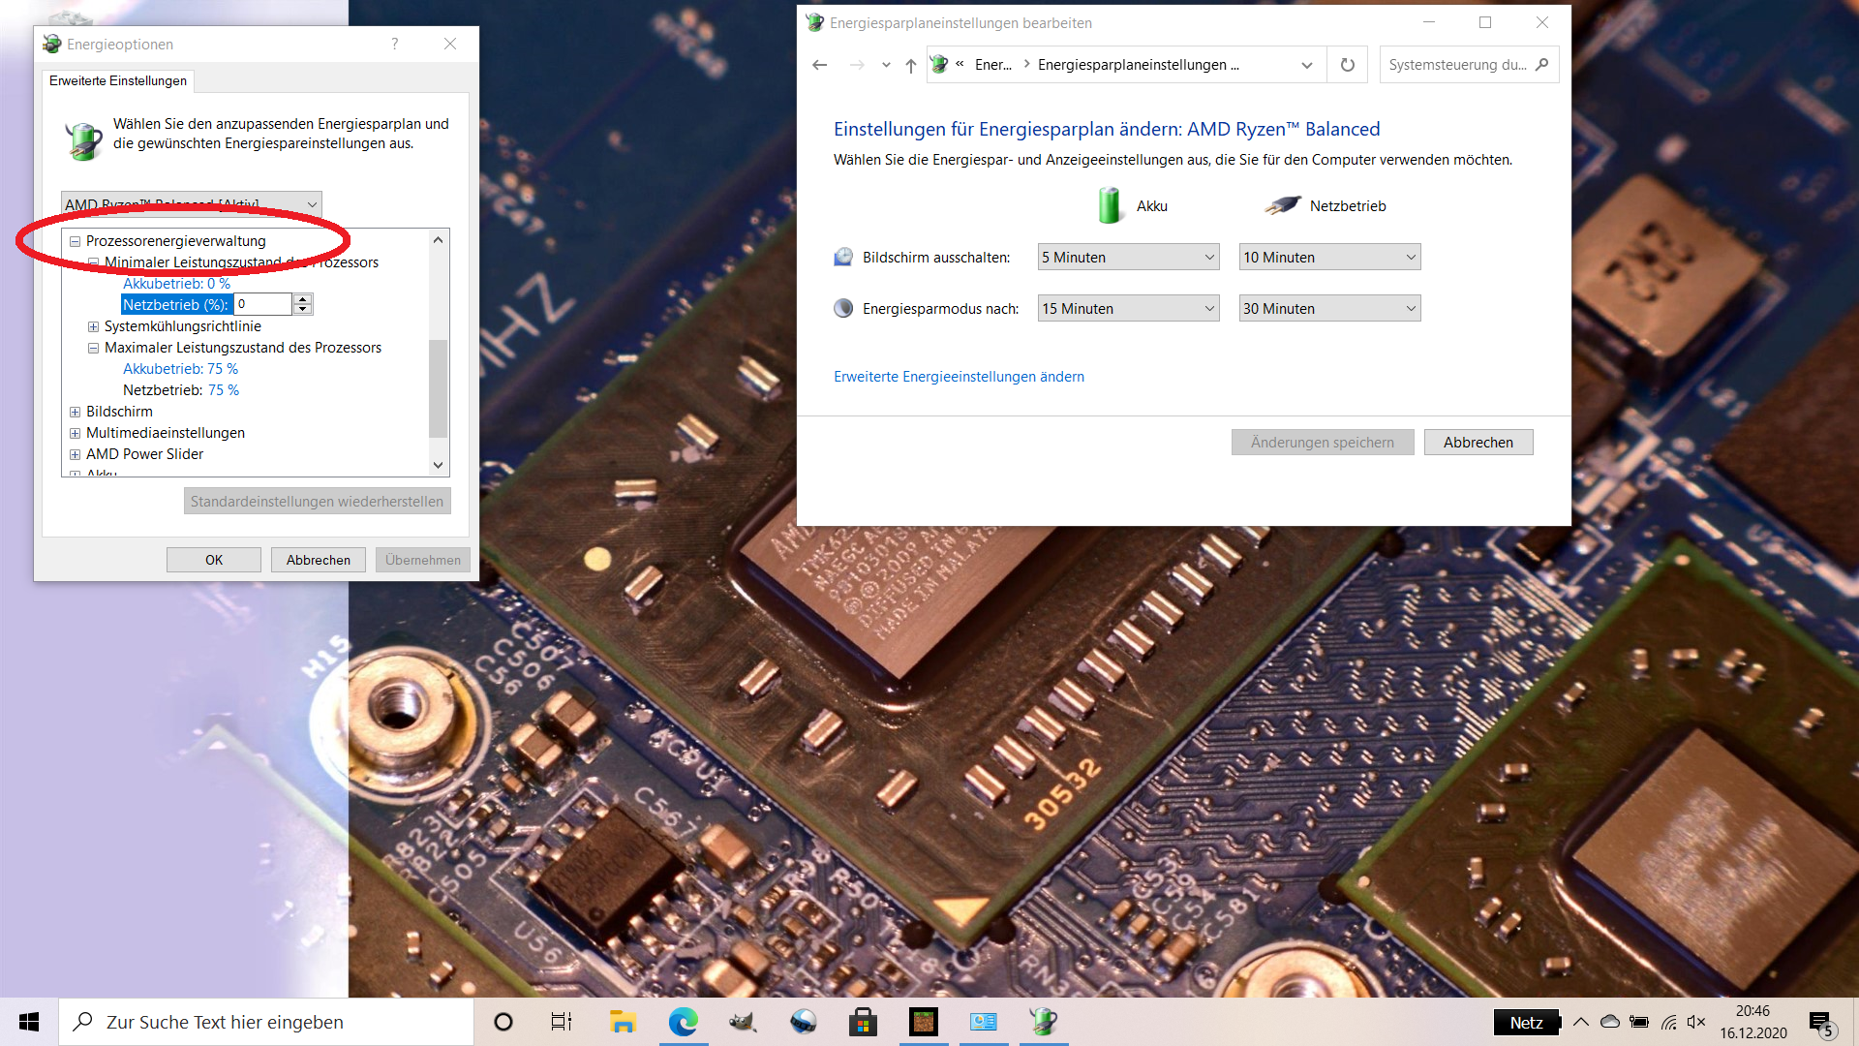Viewport: 1859px width, 1046px height.
Task: Launch Minecraft from the taskbar
Action: coord(924,1022)
